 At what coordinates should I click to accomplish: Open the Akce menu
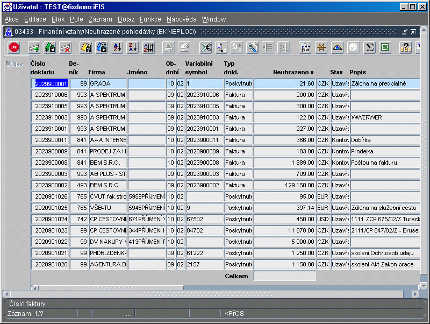point(11,19)
